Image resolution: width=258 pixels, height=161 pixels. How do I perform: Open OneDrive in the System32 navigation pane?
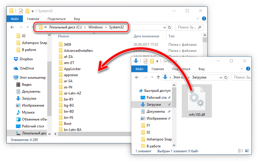pos(24,68)
